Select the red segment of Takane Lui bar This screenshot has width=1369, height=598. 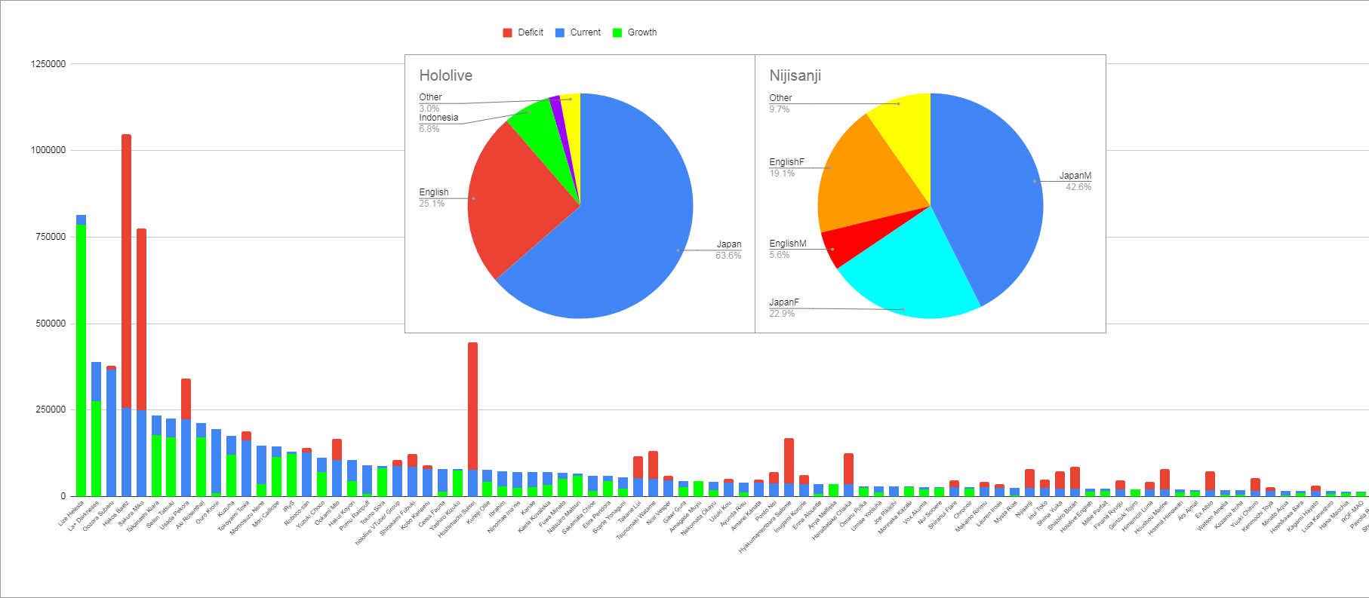tap(638, 467)
